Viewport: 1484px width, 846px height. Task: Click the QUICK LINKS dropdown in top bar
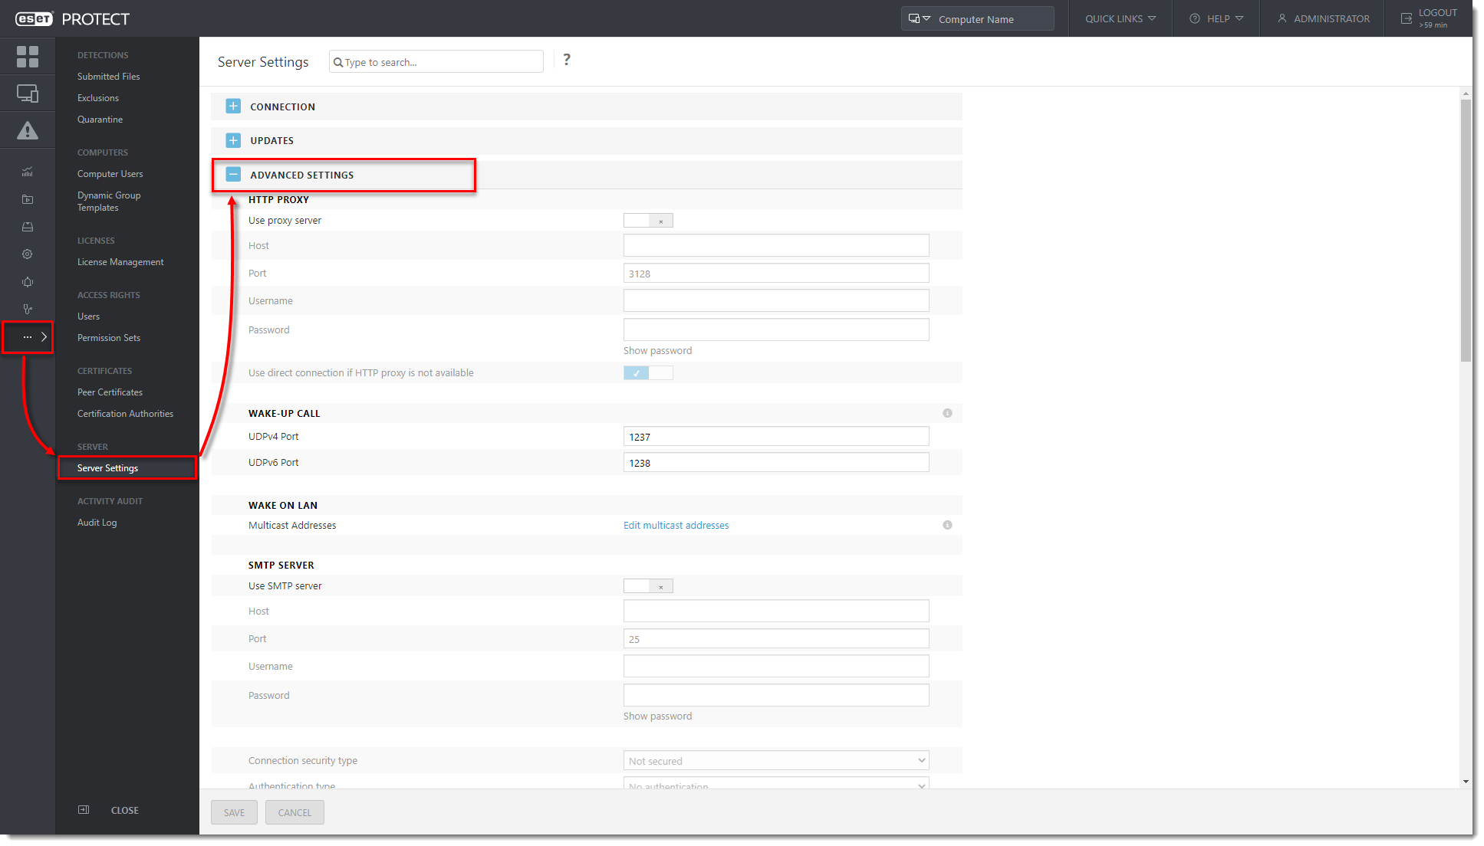pos(1120,18)
